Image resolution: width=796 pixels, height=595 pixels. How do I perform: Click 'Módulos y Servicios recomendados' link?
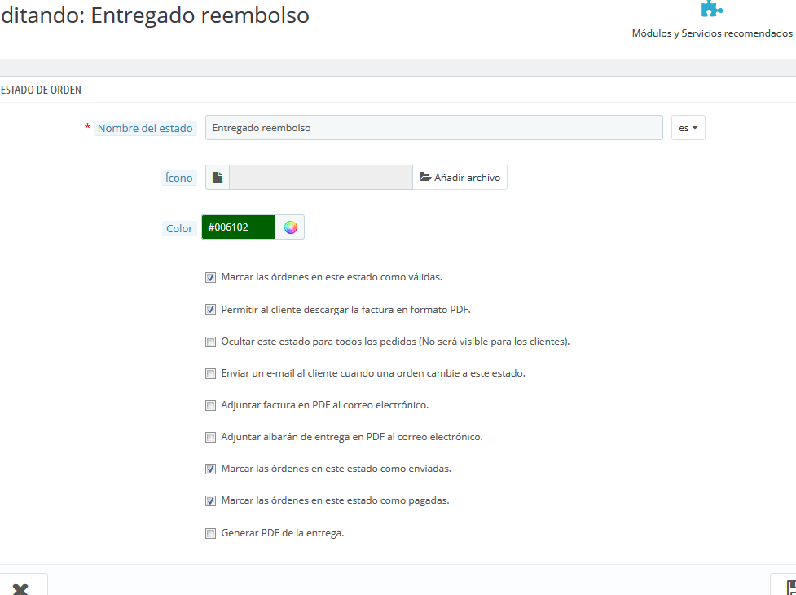click(712, 33)
